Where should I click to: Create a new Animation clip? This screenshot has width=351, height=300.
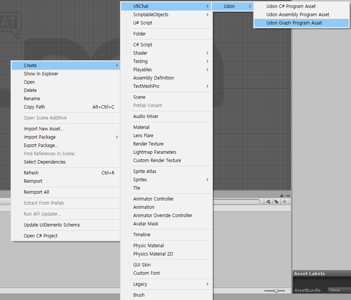166,207
